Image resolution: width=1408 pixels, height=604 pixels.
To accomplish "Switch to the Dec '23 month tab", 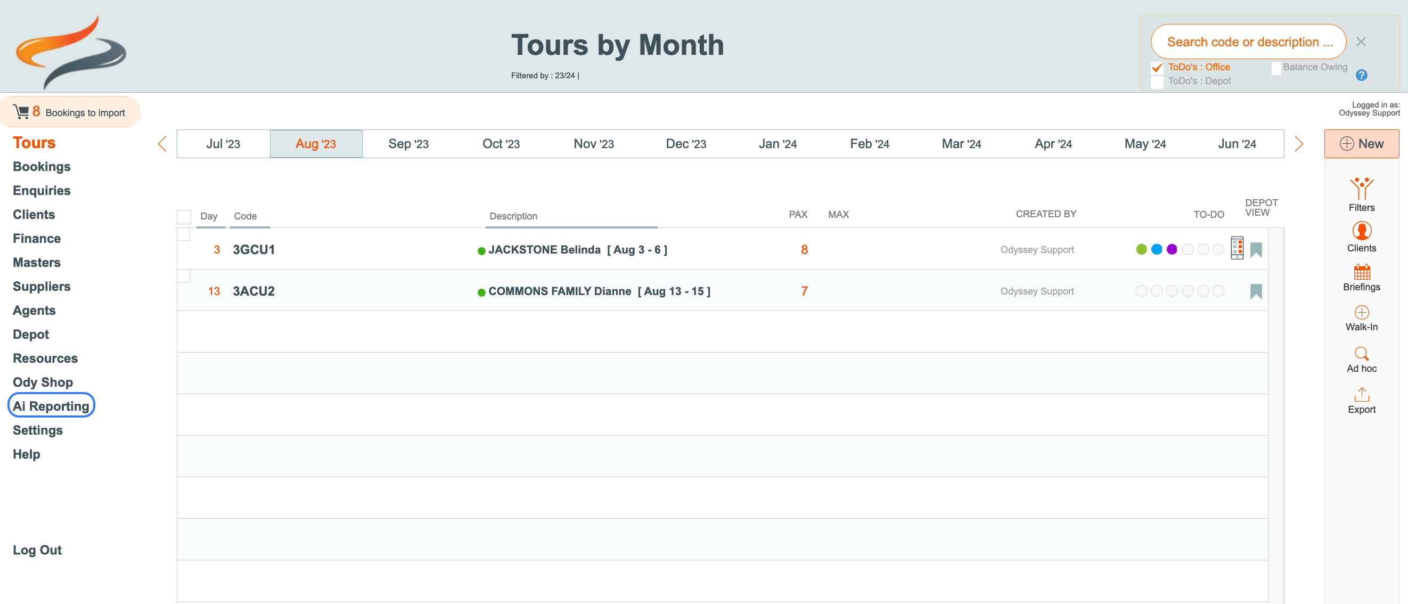I will (x=686, y=144).
